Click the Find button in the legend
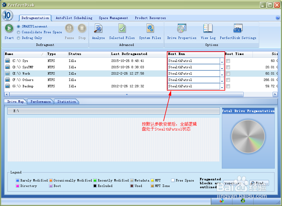This screenshot has height=206, width=282. point(259,183)
